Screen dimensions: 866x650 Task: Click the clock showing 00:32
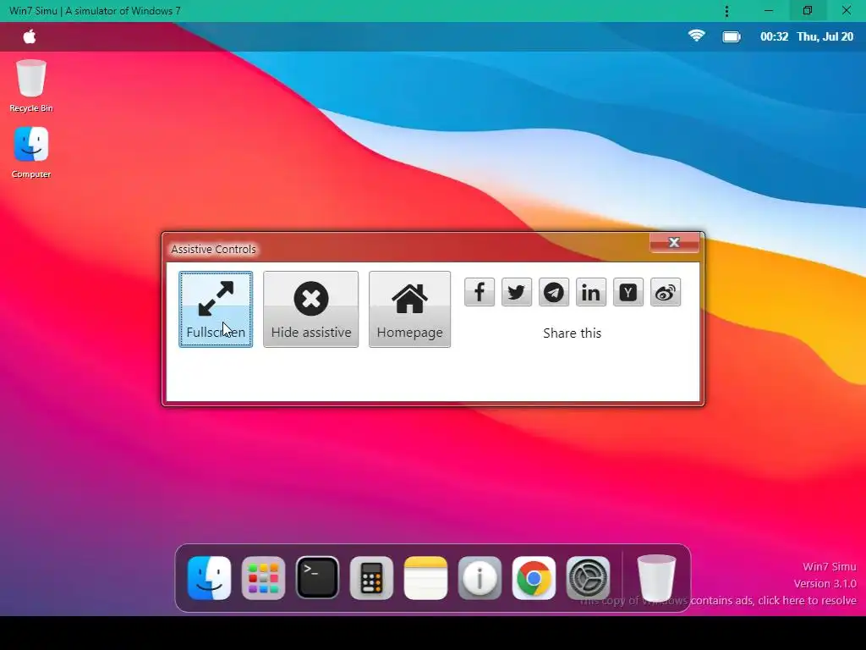click(x=774, y=36)
